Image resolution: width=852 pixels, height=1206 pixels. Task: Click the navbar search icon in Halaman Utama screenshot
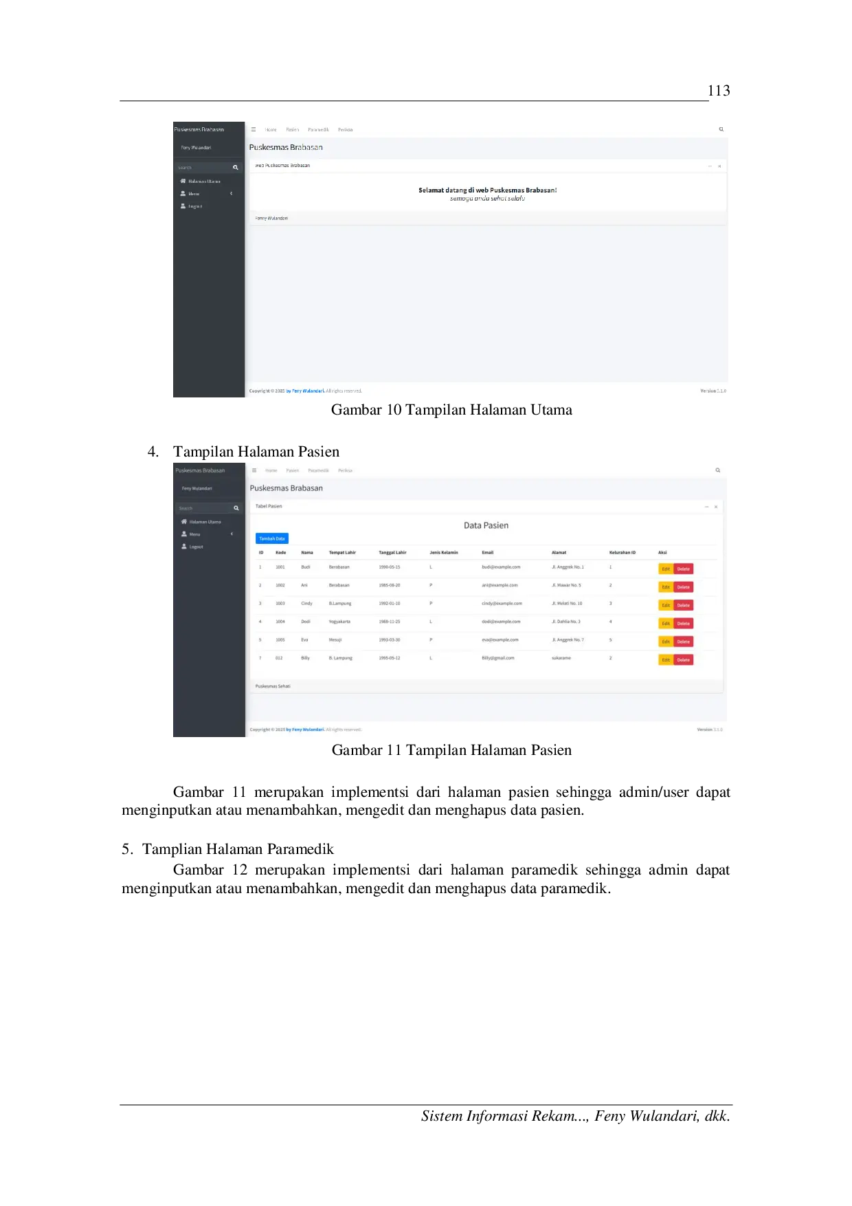[x=721, y=129]
